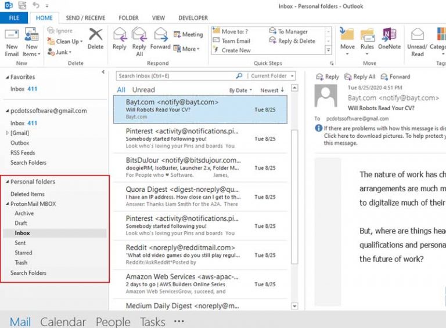Screen dimensions: 446x328
Task: Collapse the pcdotssoftware@gmail.com account
Action: pyautogui.click(x=8, y=111)
